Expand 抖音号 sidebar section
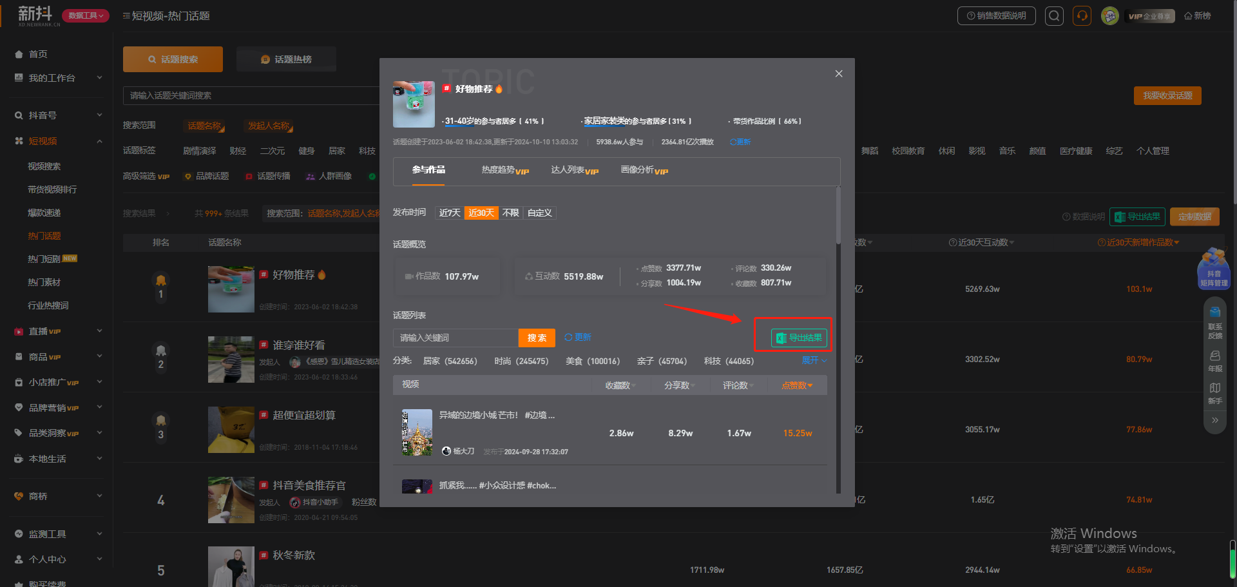The image size is (1237, 587). pos(58,115)
